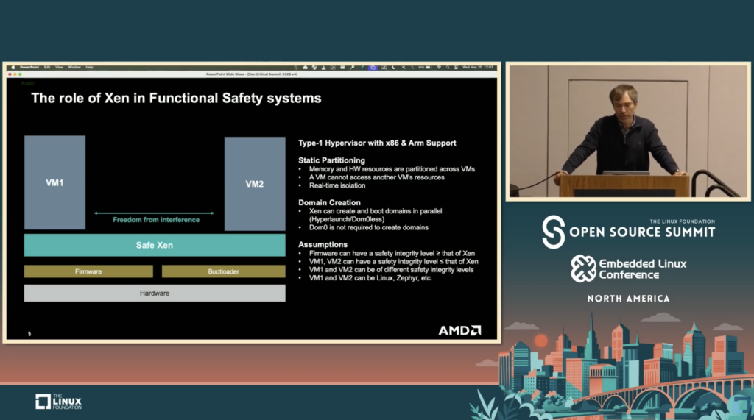Open the Apple menu
Screen dimensions: 754x420
(x=13, y=67)
